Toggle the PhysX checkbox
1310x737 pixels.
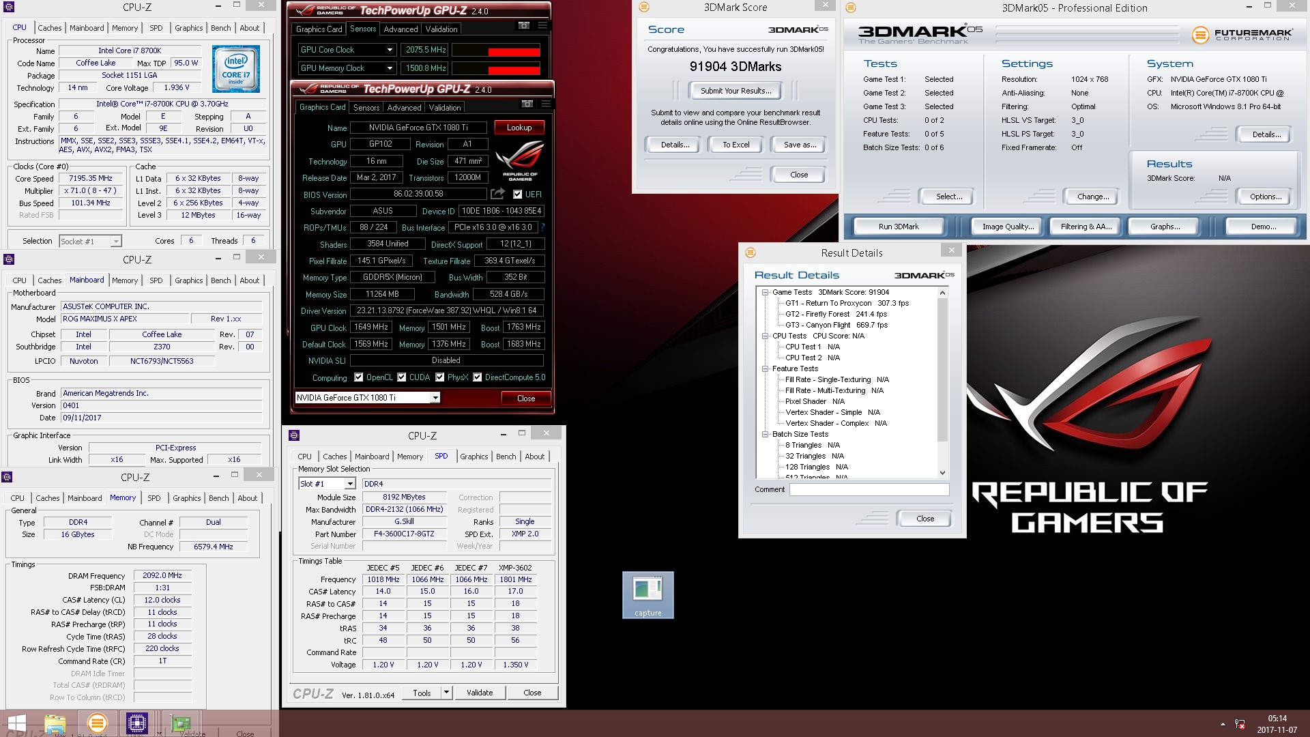[440, 377]
